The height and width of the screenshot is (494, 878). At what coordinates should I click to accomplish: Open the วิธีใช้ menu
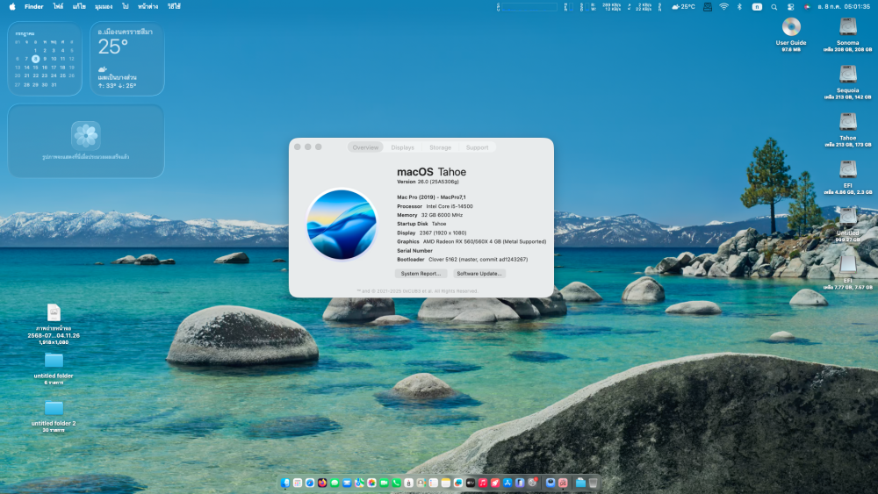coord(174,7)
